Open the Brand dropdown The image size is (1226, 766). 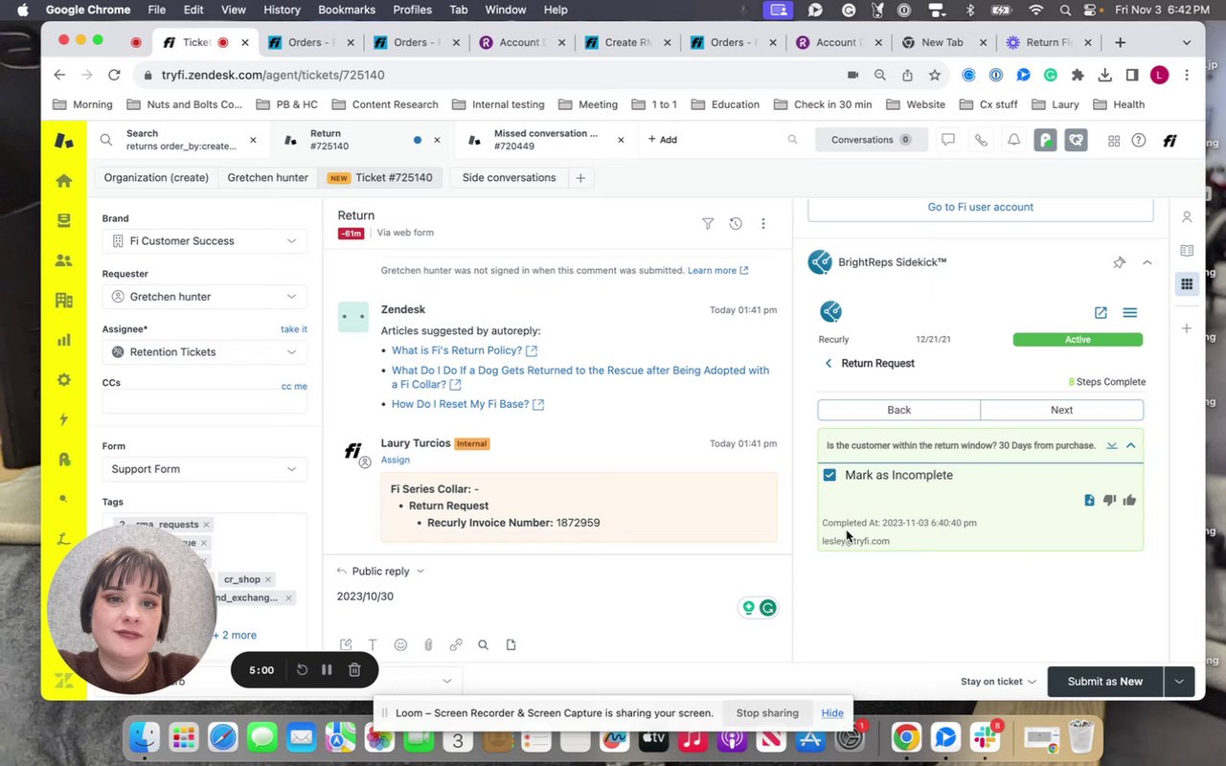click(x=205, y=241)
